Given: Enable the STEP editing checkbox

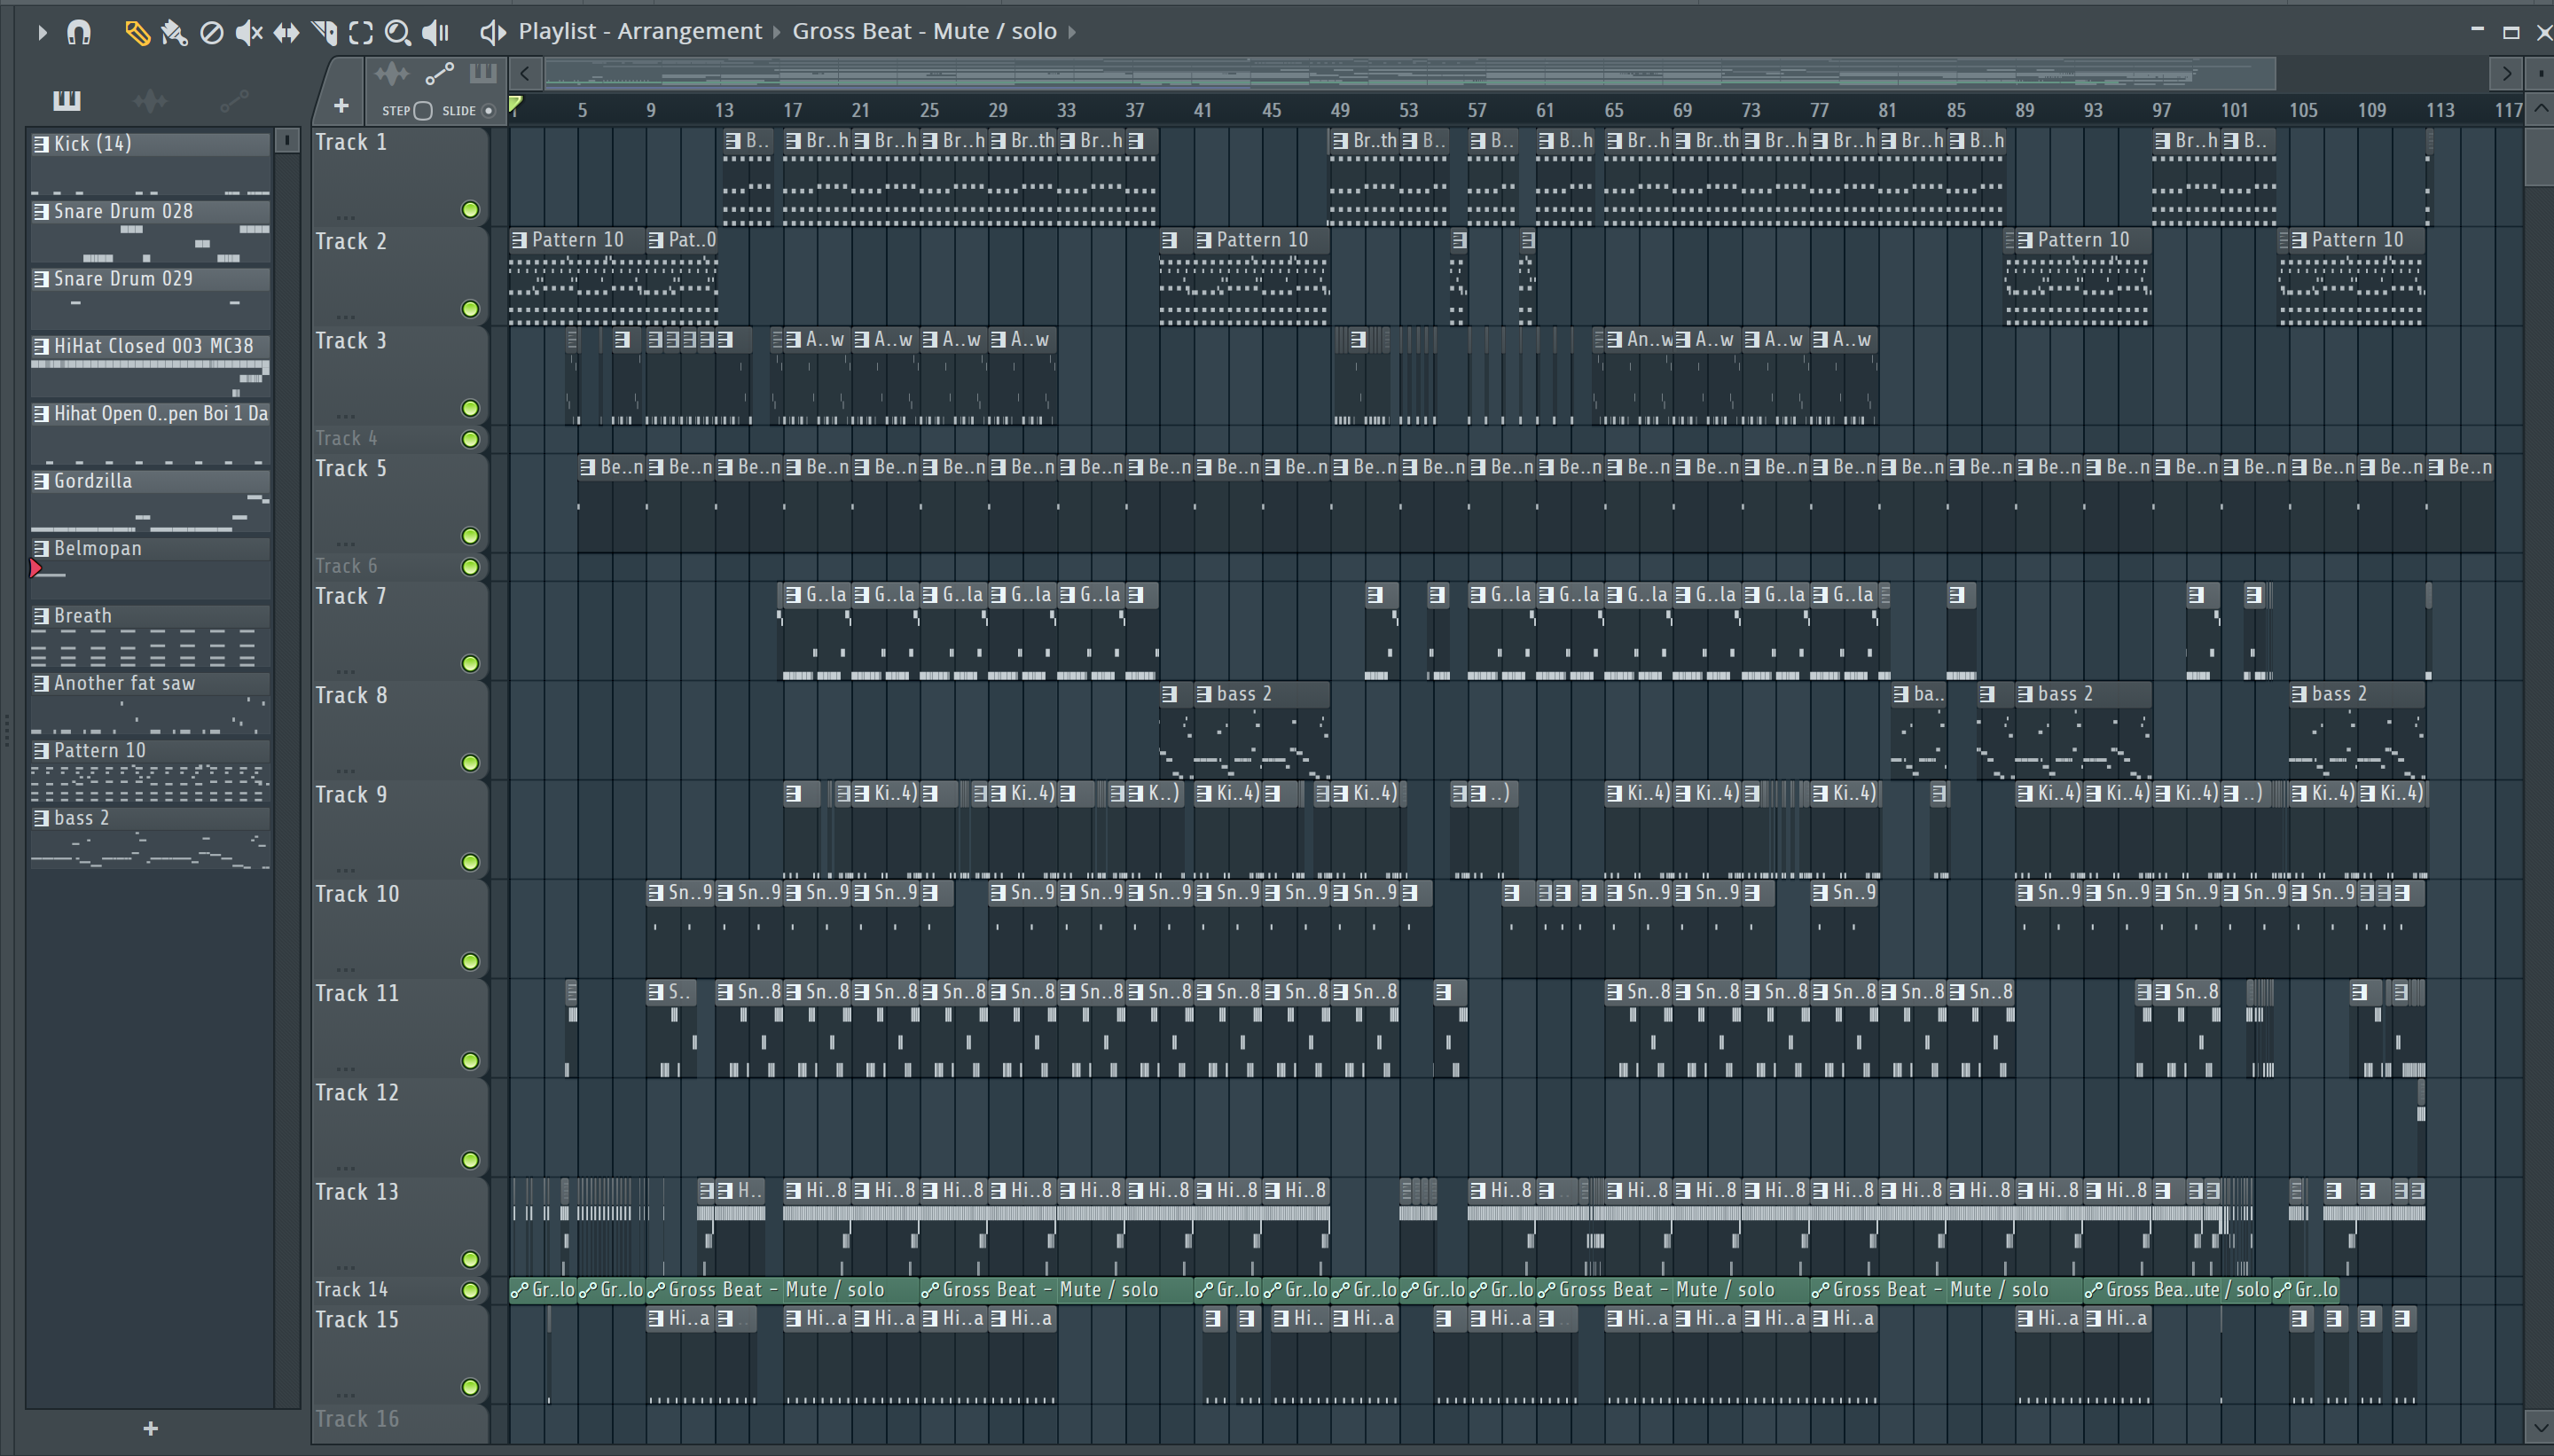Looking at the screenshot, I should tap(423, 111).
